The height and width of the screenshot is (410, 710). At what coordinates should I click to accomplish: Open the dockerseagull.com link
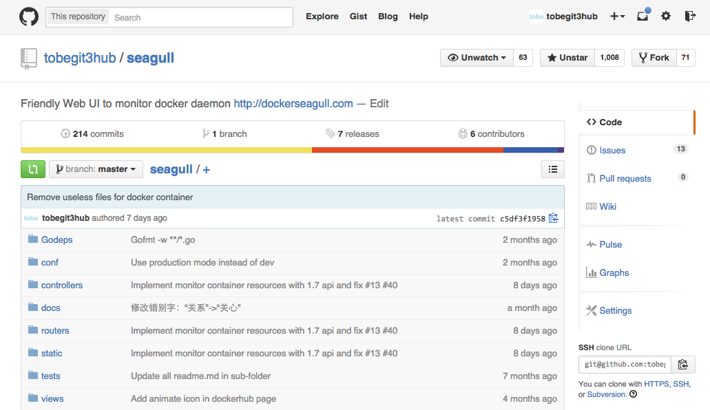pyautogui.click(x=293, y=104)
